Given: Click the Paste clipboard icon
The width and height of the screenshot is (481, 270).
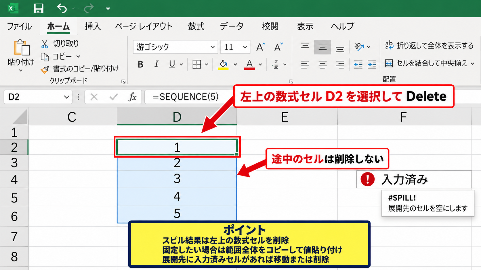Looking at the screenshot, I should click(21, 48).
